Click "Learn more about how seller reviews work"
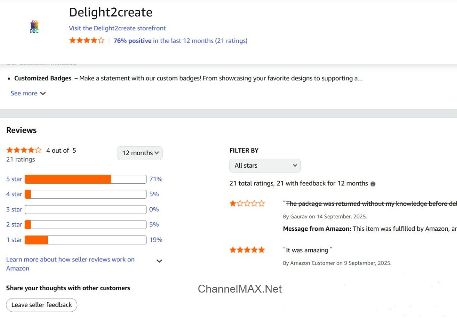 (70, 259)
